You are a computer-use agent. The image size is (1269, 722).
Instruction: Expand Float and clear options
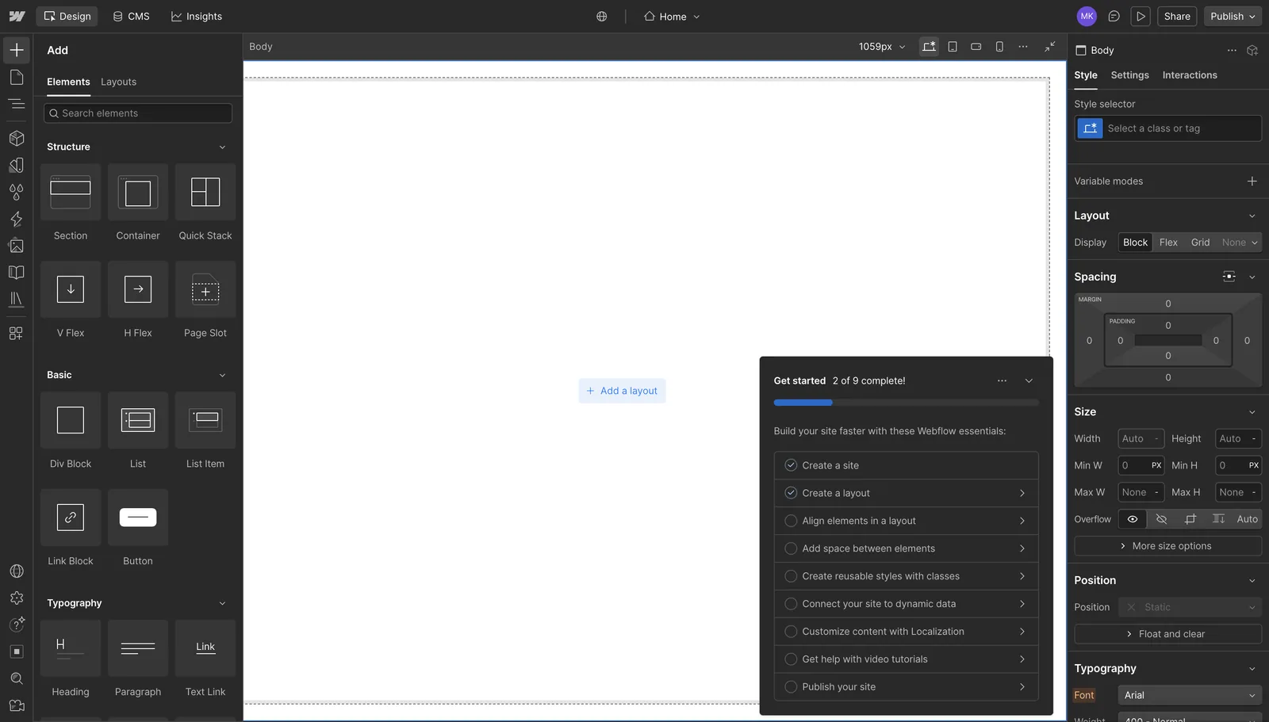pyautogui.click(x=1167, y=634)
